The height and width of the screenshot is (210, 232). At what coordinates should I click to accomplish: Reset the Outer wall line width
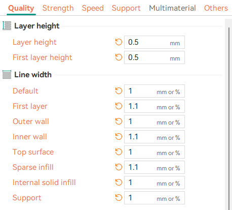[119, 122]
